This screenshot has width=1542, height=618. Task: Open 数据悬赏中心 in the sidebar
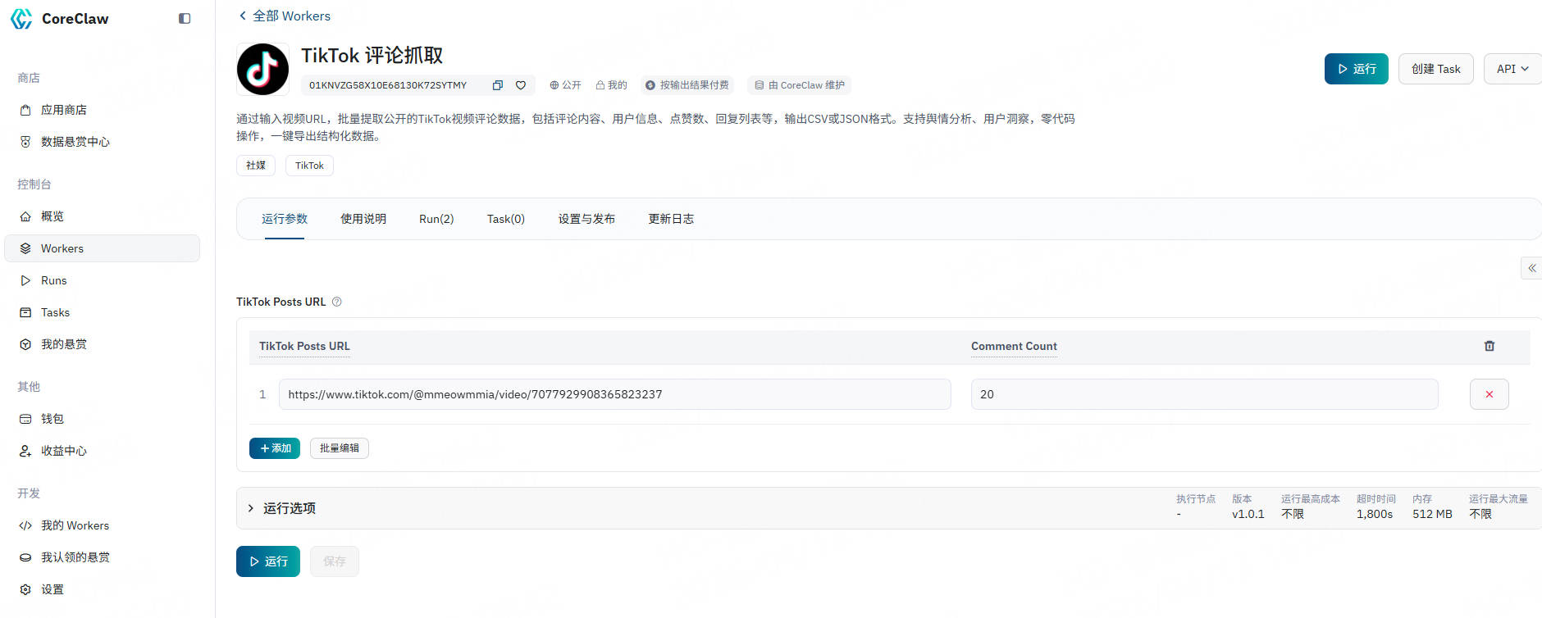(x=75, y=142)
